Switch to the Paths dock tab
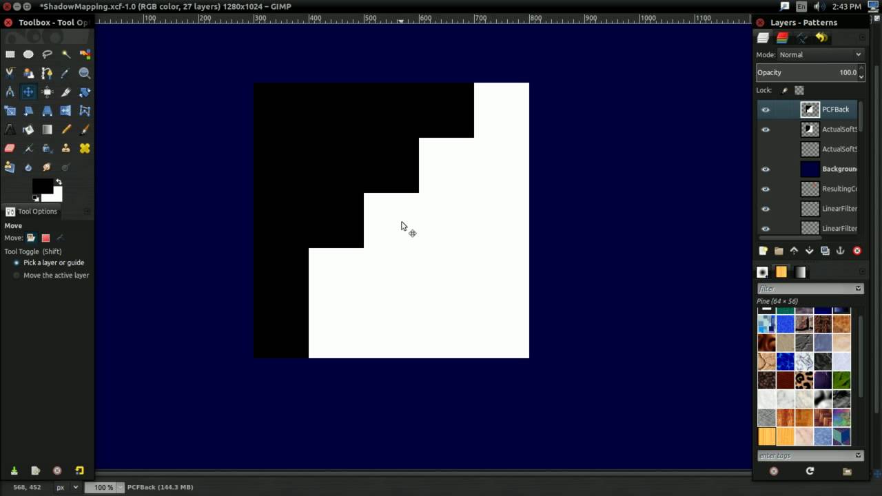Image resolution: width=882 pixels, height=496 pixels. coord(801,38)
